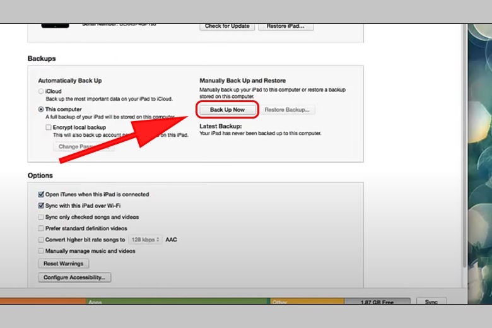The width and height of the screenshot is (492, 328).
Task: Toggle Sync with this iPad over Wi-Fi
Action: [x=41, y=206]
